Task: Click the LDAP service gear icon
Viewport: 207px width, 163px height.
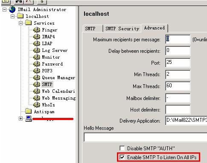Action: 37,43
